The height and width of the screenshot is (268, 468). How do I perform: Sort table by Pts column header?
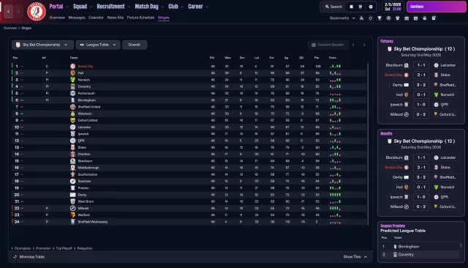click(317, 58)
